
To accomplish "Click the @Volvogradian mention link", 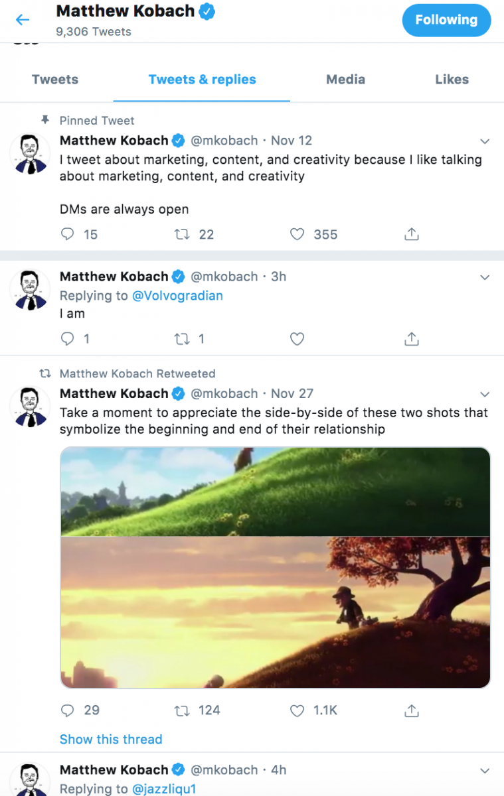I will tap(179, 296).
